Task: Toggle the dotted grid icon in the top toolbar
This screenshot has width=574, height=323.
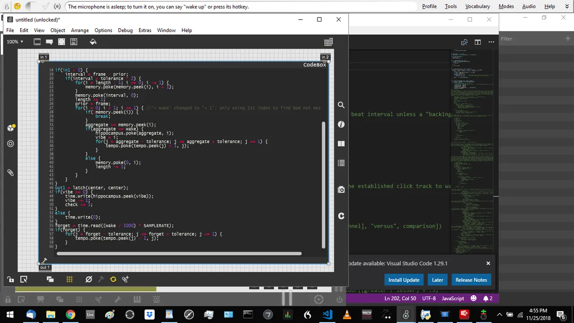Action: coord(328,42)
